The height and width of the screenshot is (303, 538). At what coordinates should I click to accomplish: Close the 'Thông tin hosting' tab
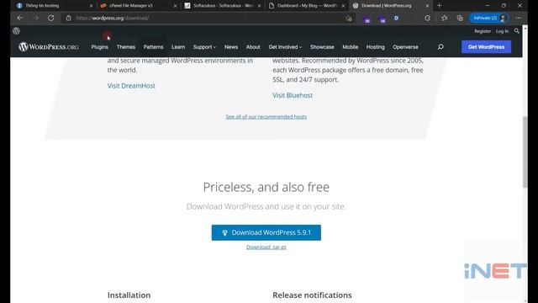click(91, 6)
